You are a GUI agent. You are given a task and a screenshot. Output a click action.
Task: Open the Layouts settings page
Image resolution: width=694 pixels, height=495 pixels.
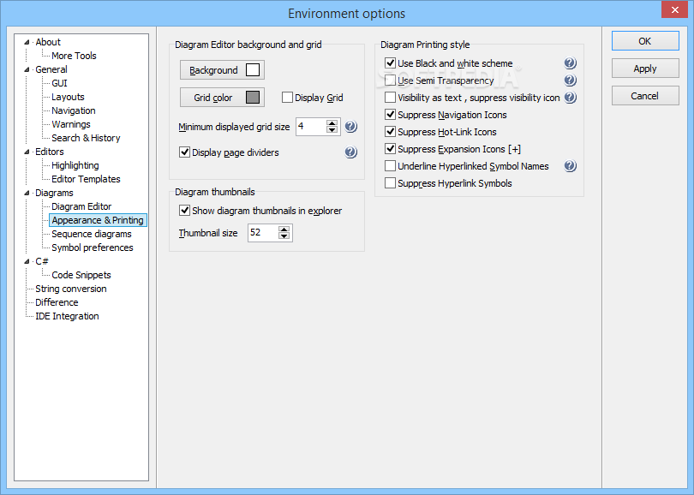coord(68,97)
